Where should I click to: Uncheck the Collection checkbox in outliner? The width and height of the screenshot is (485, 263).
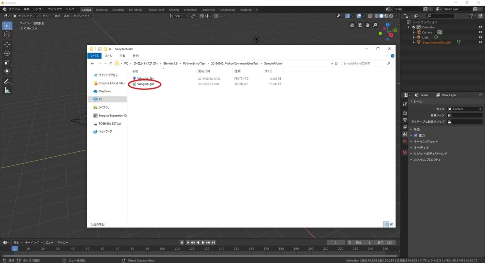pos(414,27)
